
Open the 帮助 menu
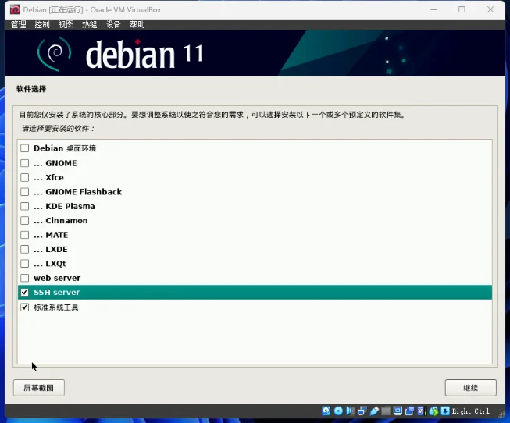(x=137, y=24)
